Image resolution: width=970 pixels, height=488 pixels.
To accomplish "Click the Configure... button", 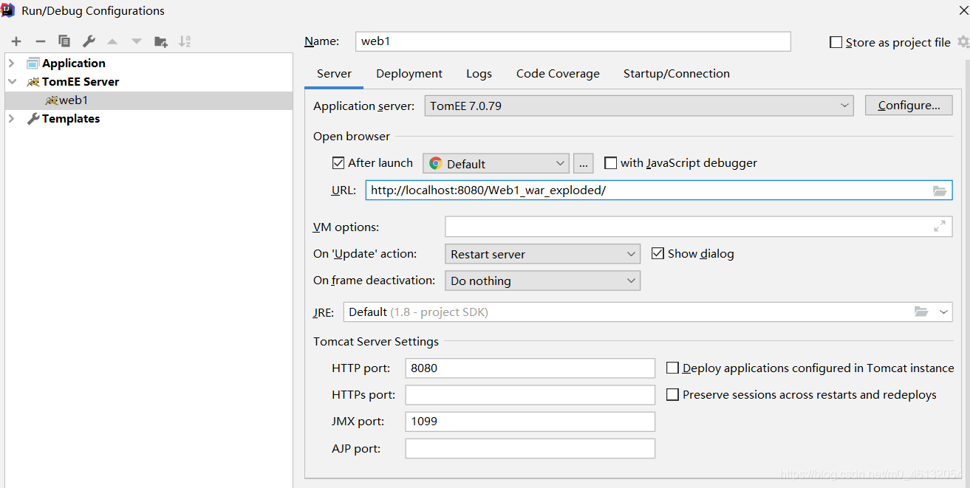I will (909, 106).
